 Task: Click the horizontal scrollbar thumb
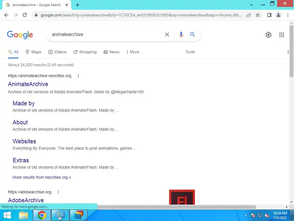pos(177,207)
